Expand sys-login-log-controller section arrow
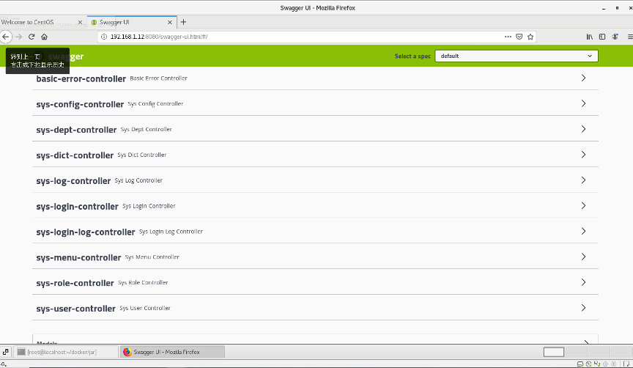This screenshot has width=633, height=368. pyautogui.click(x=583, y=231)
